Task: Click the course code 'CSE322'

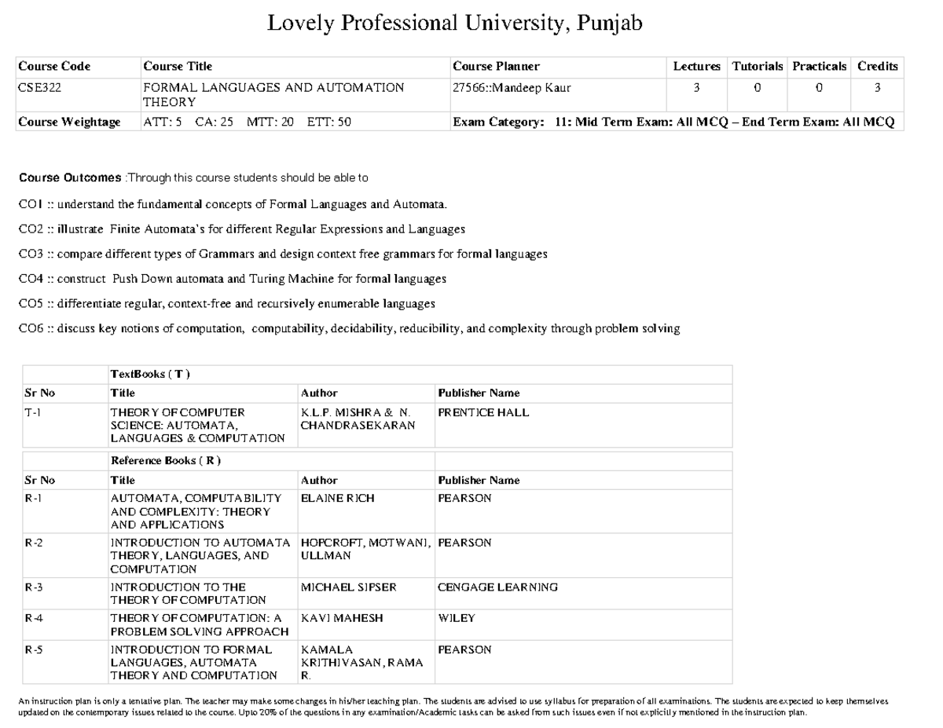Action: pyautogui.click(x=40, y=88)
